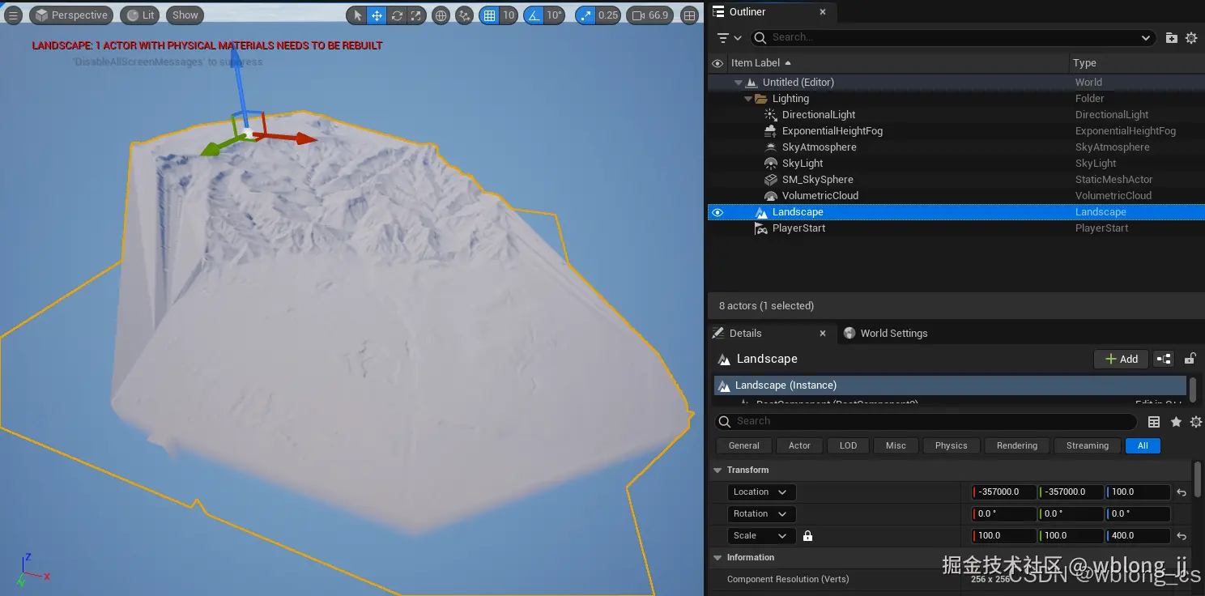
Task: Select VolumetricCloud in the Outliner
Action: (x=820, y=196)
